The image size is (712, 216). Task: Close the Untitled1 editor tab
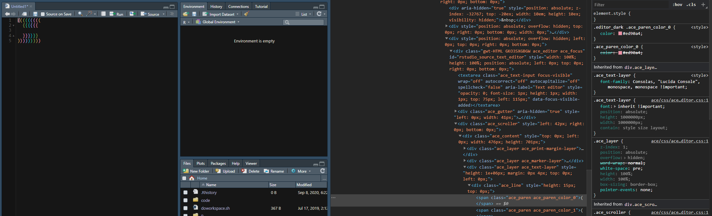click(31, 6)
